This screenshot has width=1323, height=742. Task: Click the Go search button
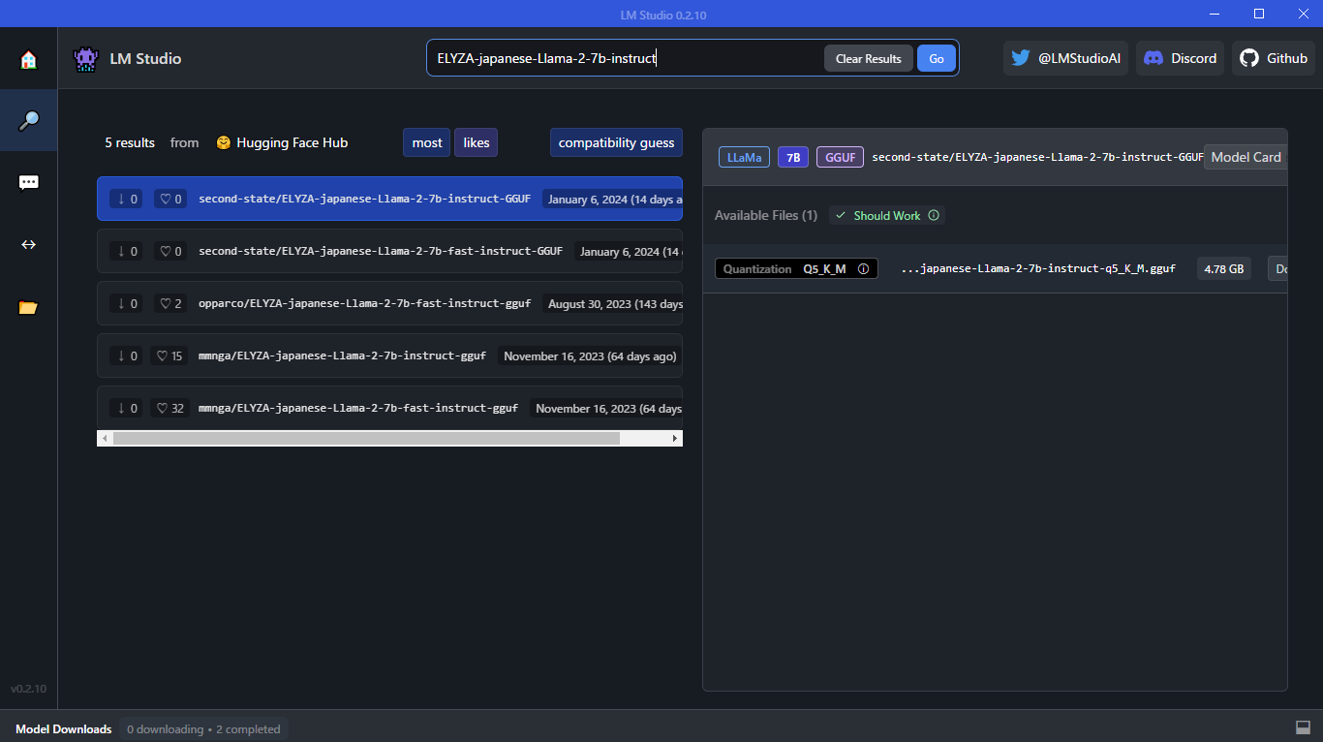(x=937, y=58)
